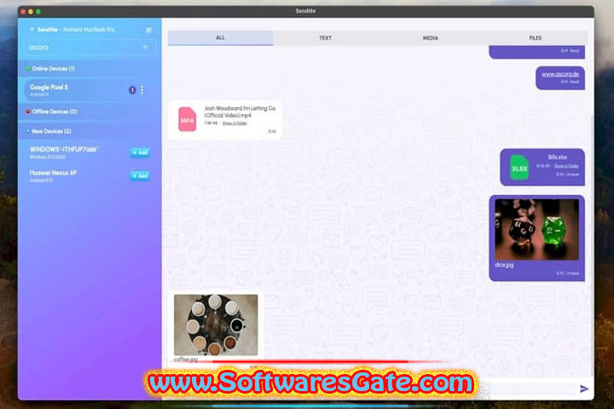Click the Josh Woodward mp4 file name
Screen dimensions: 614x409
[x=240, y=112]
